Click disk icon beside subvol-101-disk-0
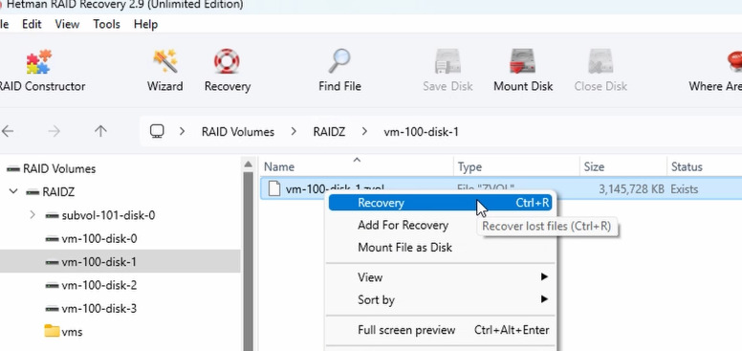 52,216
